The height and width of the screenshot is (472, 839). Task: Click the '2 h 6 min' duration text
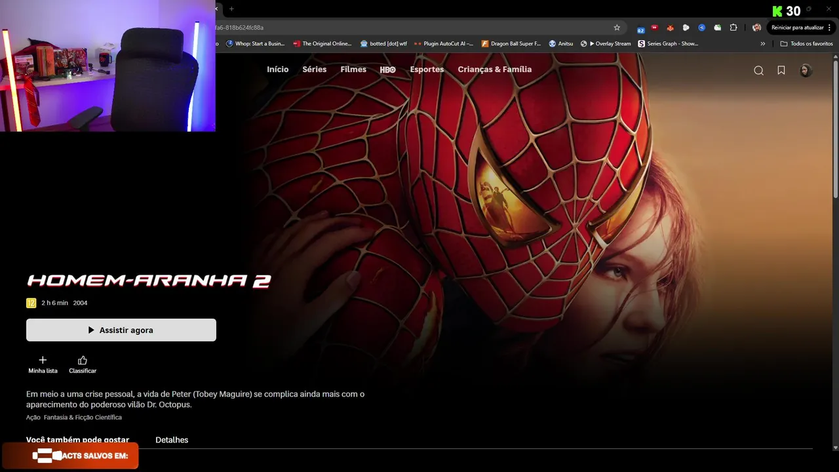tap(54, 303)
